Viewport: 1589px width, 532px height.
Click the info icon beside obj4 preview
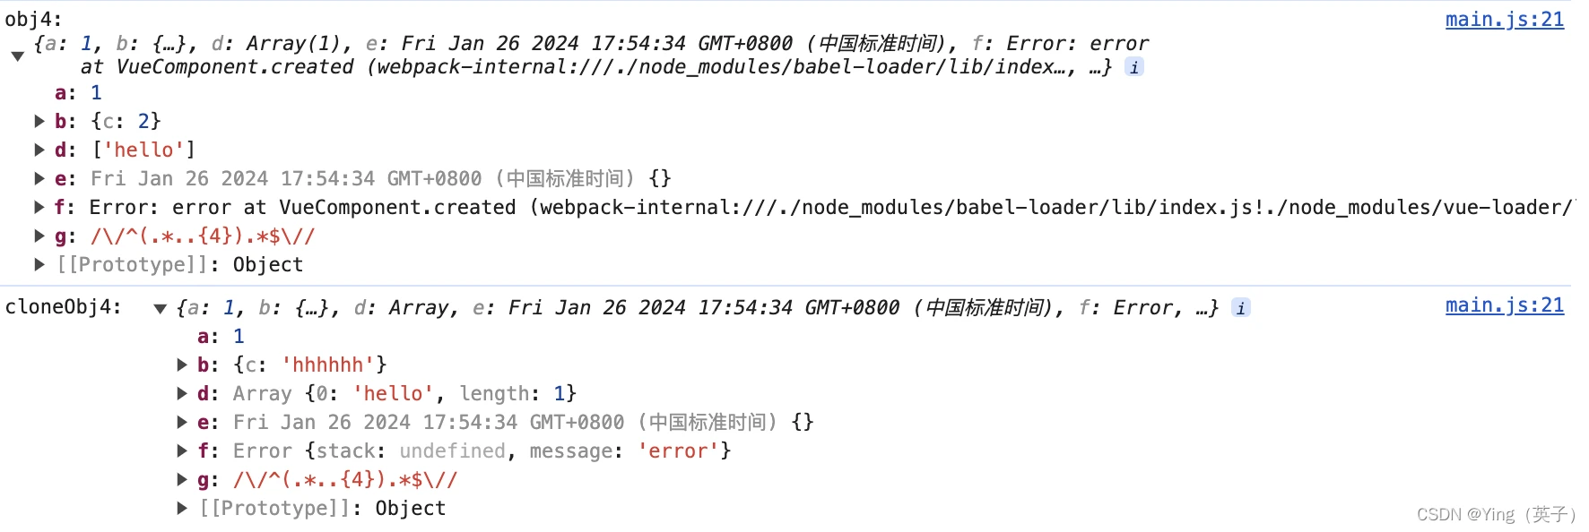click(1134, 67)
